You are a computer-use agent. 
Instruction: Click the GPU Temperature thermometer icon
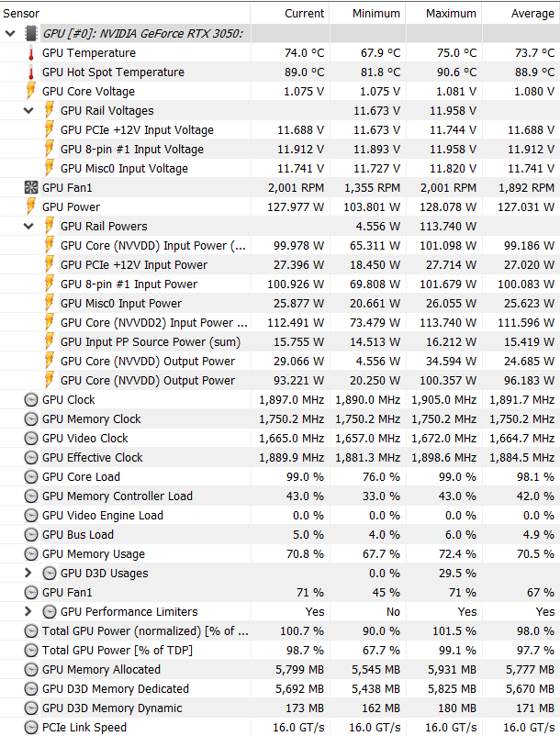[x=31, y=53]
